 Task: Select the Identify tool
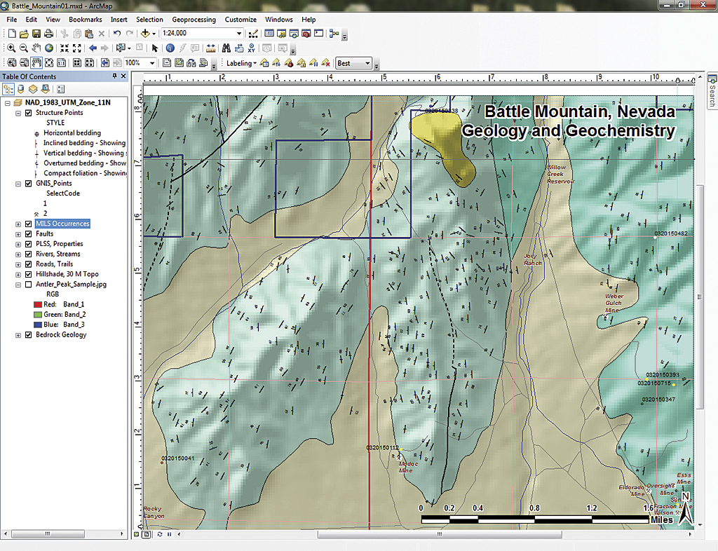(170, 48)
